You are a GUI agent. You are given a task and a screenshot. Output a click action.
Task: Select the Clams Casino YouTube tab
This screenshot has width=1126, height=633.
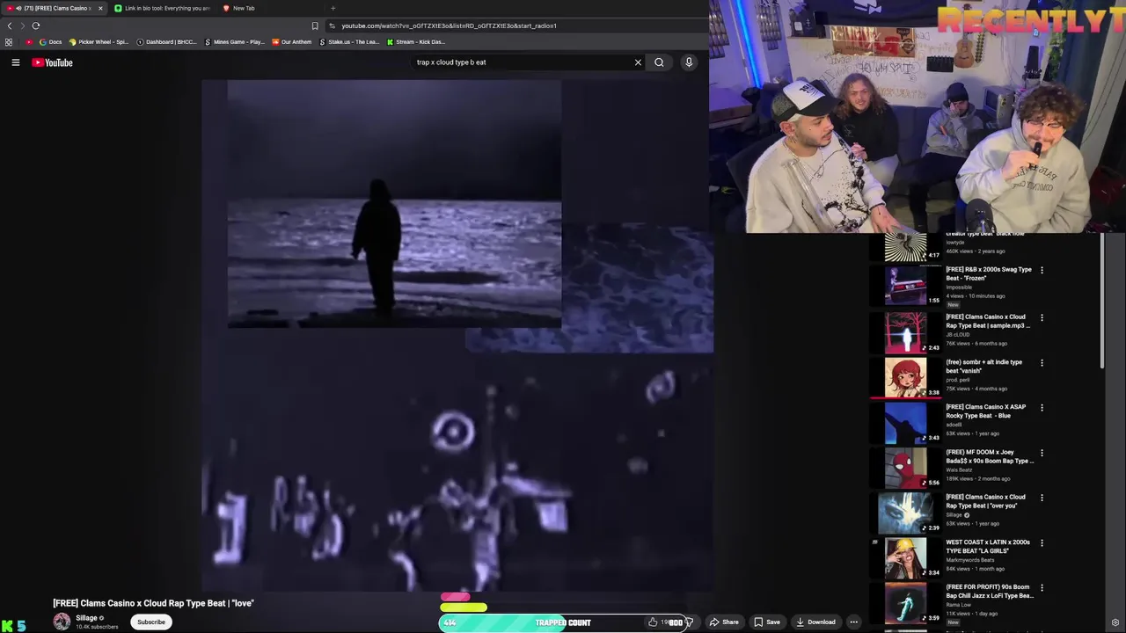(x=53, y=8)
